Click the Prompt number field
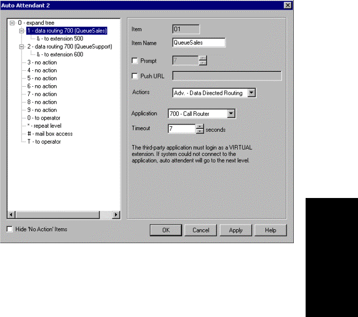Screen dimensions: 358x317 pyautogui.click(x=185, y=61)
